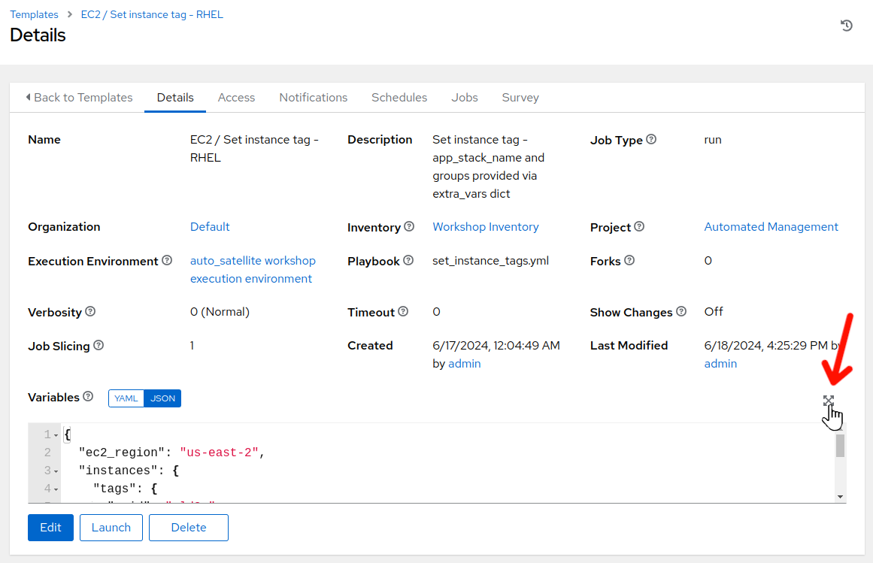Open the activity stream history icon
873x563 pixels.
click(x=846, y=25)
